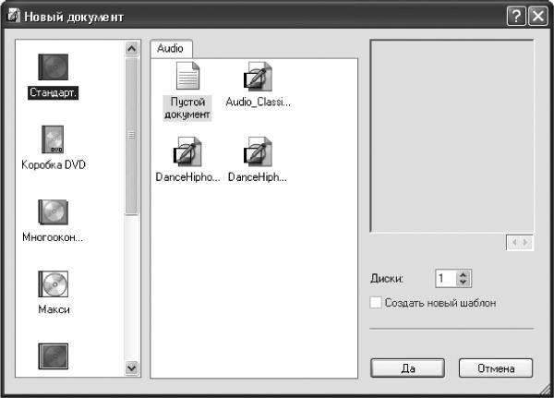Decrease Диски count with down arrow
Screen dimensions: 554x398
pos(464,282)
